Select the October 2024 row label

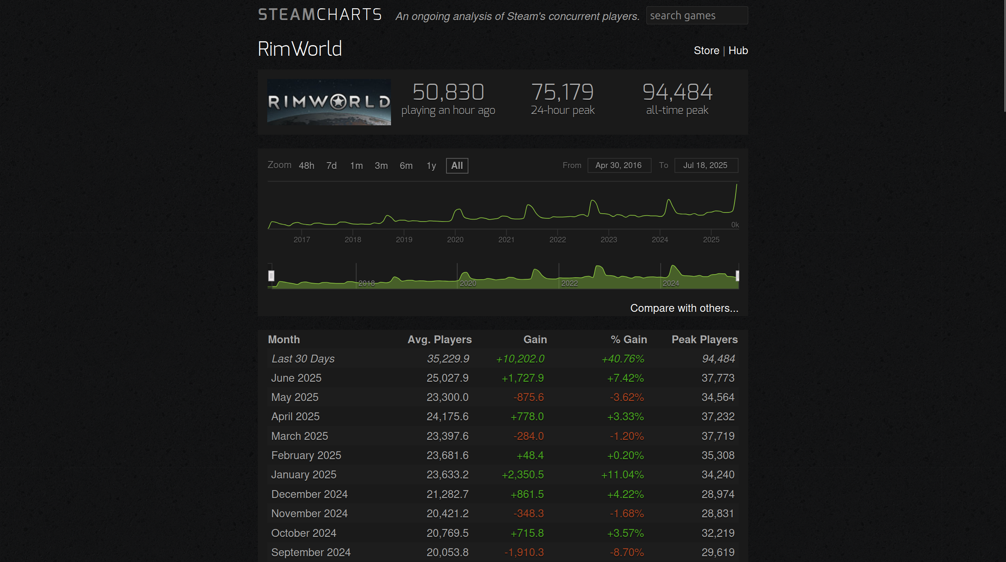[304, 533]
